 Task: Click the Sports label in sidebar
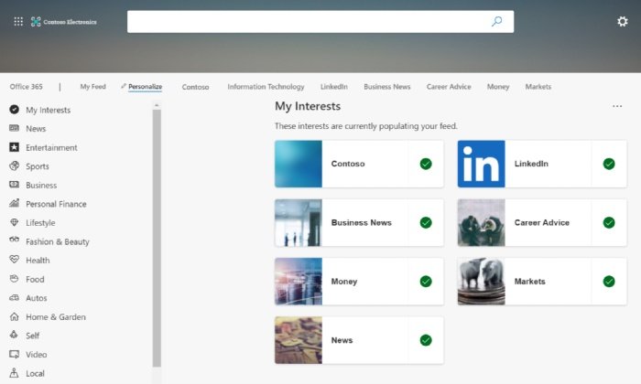coord(38,166)
